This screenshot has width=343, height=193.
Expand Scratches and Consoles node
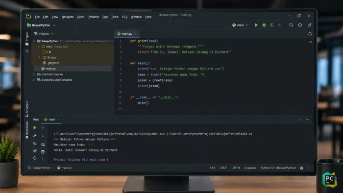(x=34, y=80)
